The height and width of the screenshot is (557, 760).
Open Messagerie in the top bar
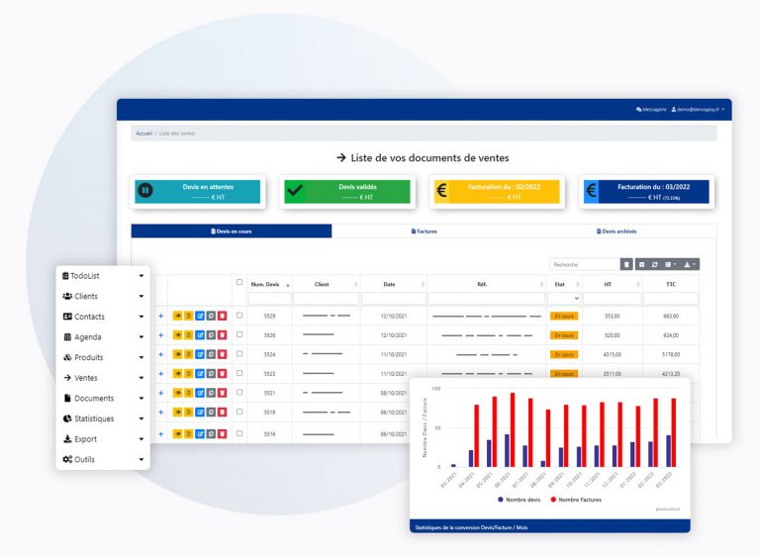click(x=651, y=109)
